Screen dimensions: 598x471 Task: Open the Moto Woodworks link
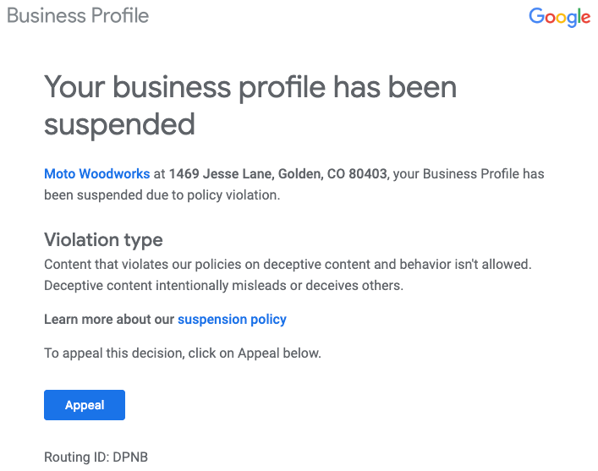(x=96, y=174)
